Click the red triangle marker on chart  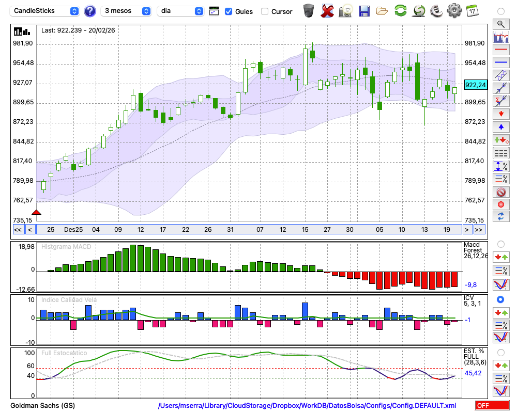point(36,212)
